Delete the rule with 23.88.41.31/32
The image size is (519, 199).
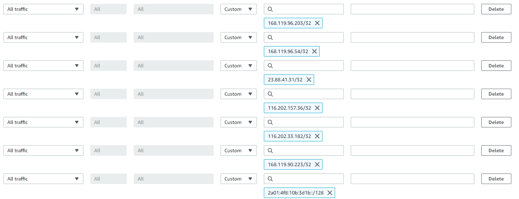click(496, 66)
